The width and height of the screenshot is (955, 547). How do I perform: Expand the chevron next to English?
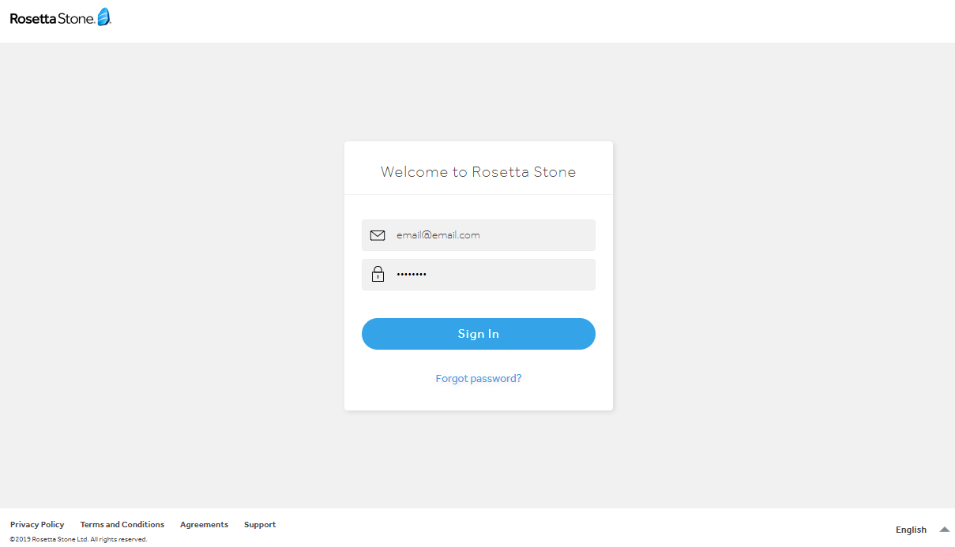945,529
